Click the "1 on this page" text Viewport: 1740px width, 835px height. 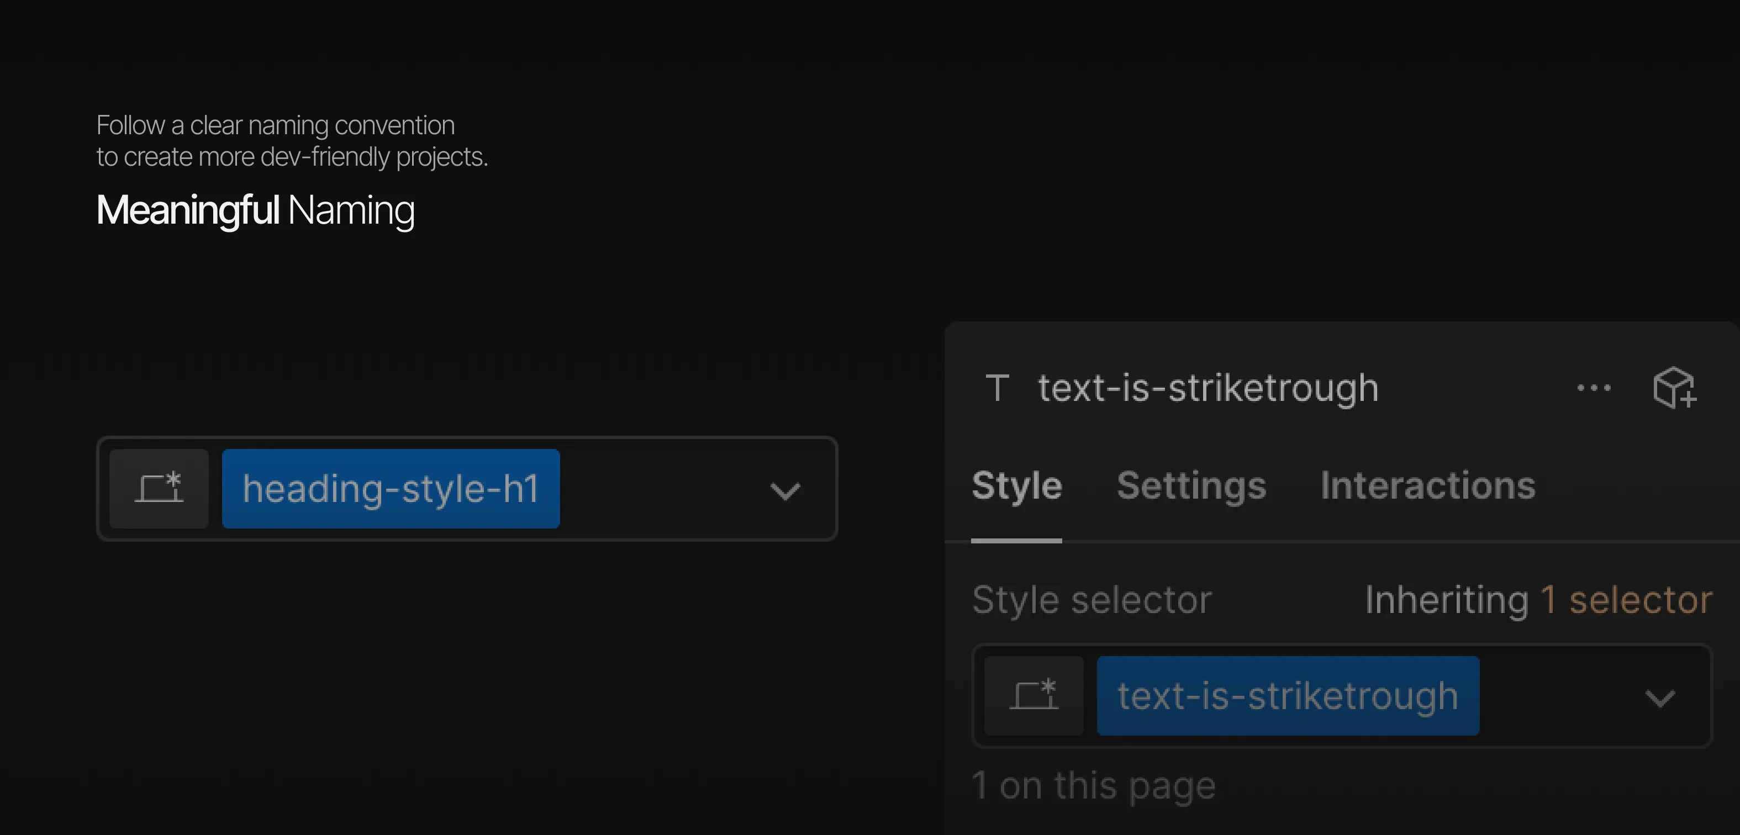pyautogui.click(x=1093, y=786)
